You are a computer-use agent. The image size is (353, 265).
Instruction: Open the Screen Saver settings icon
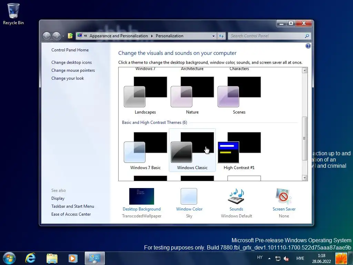284,196
